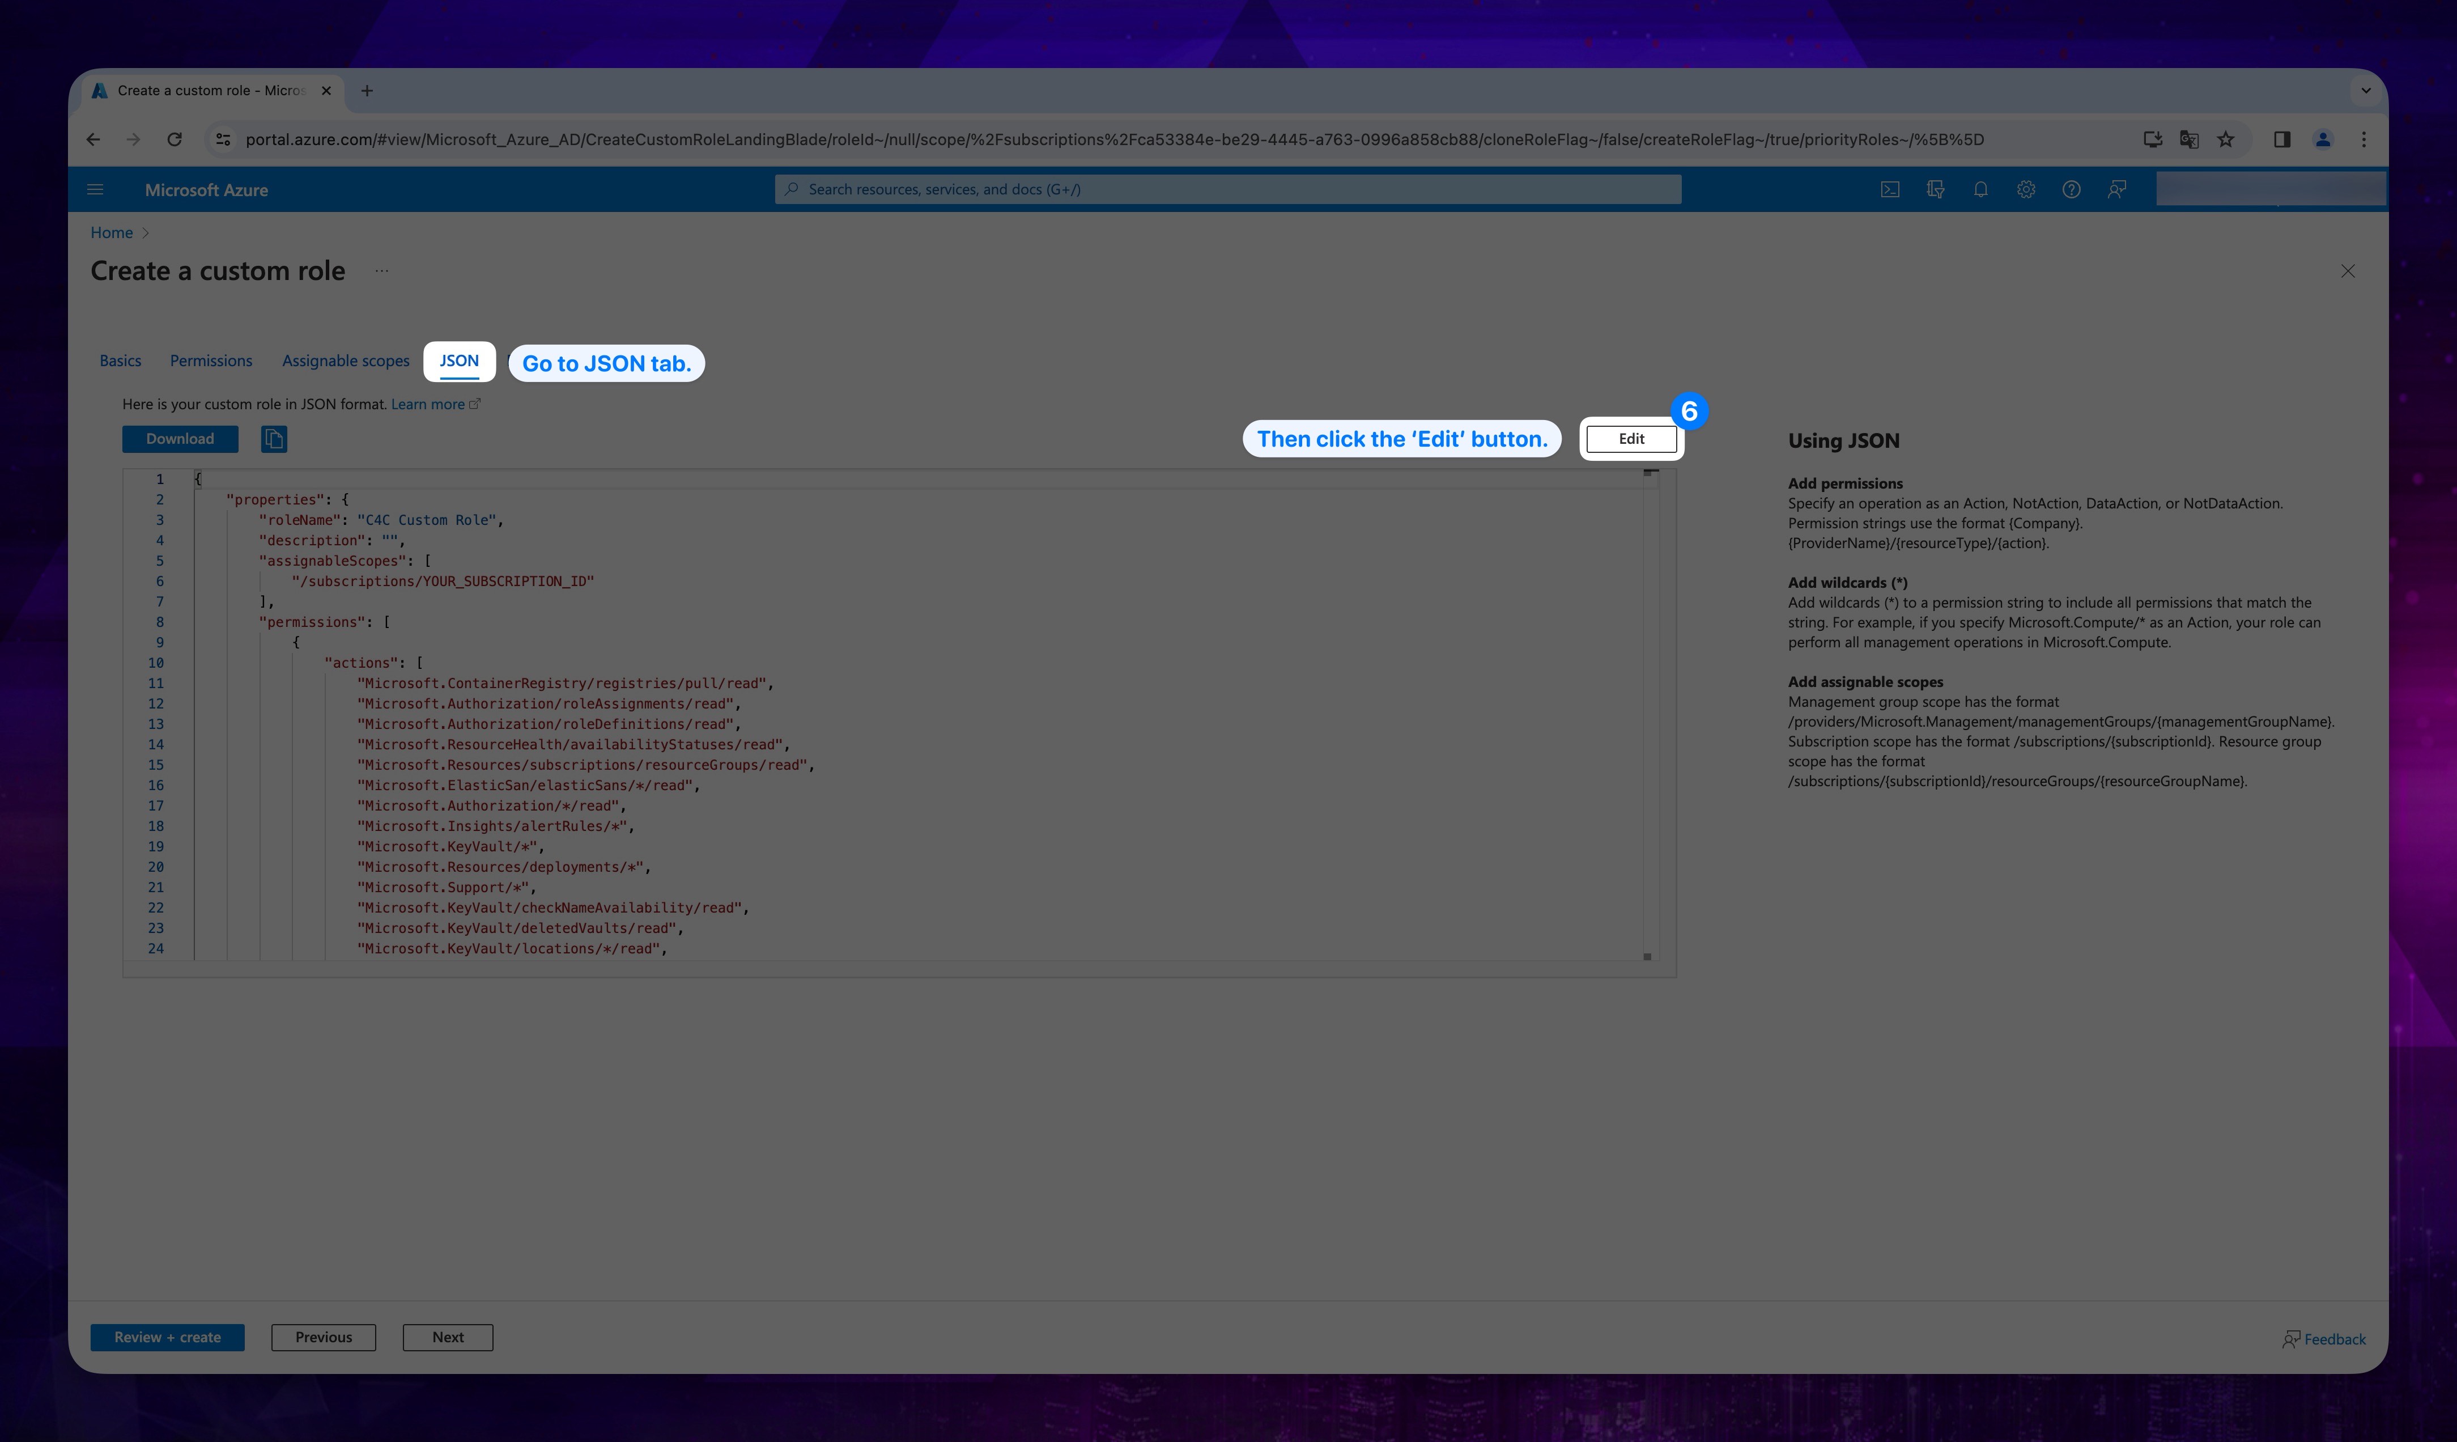2457x1442 pixels.
Task: Click the KeyVault/deletedVaults/read line
Action: click(521, 928)
